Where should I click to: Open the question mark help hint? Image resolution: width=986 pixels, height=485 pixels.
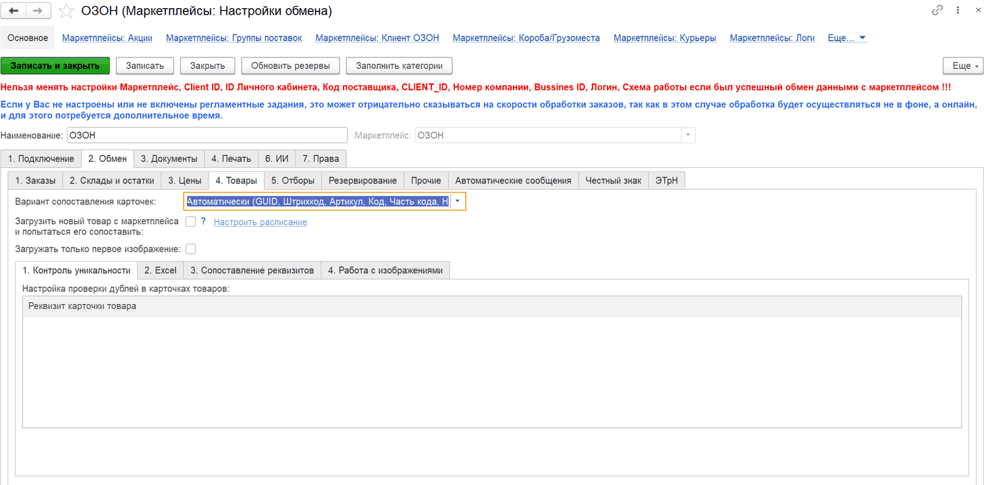(203, 221)
